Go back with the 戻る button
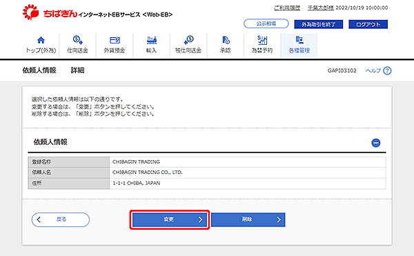Screen dimensions: 414x256 click(61, 219)
